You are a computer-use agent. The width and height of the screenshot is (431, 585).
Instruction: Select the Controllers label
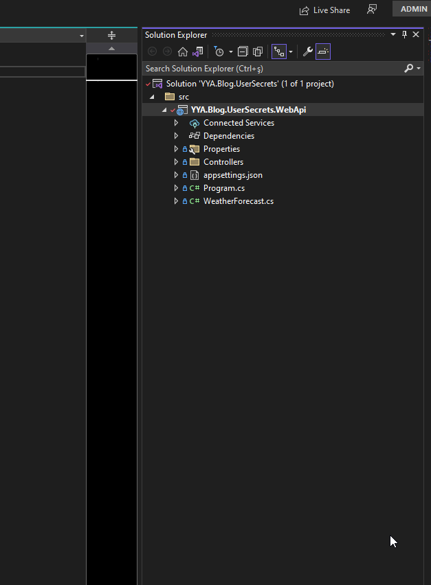[x=223, y=162]
